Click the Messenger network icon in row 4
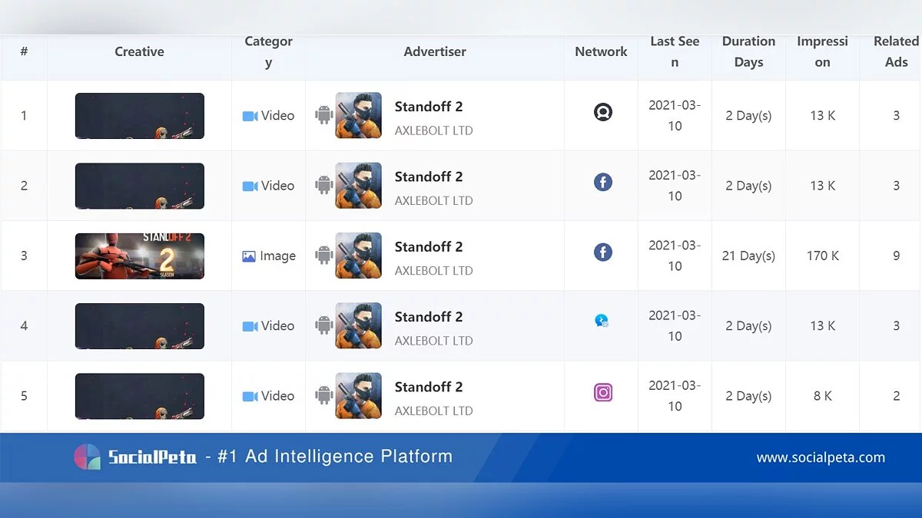Image resolution: width=922 pixels, height=518 pixels. pos(602,321)
